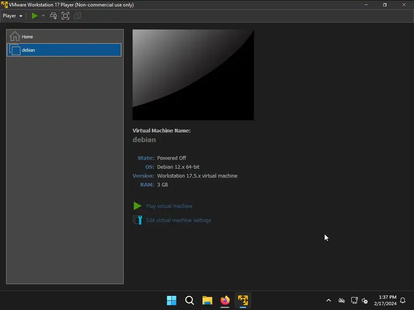414x310 pixels.
Task: Click 'Workstation 17.5.x virtual machine' version text
Action: [x=197, y=176]
